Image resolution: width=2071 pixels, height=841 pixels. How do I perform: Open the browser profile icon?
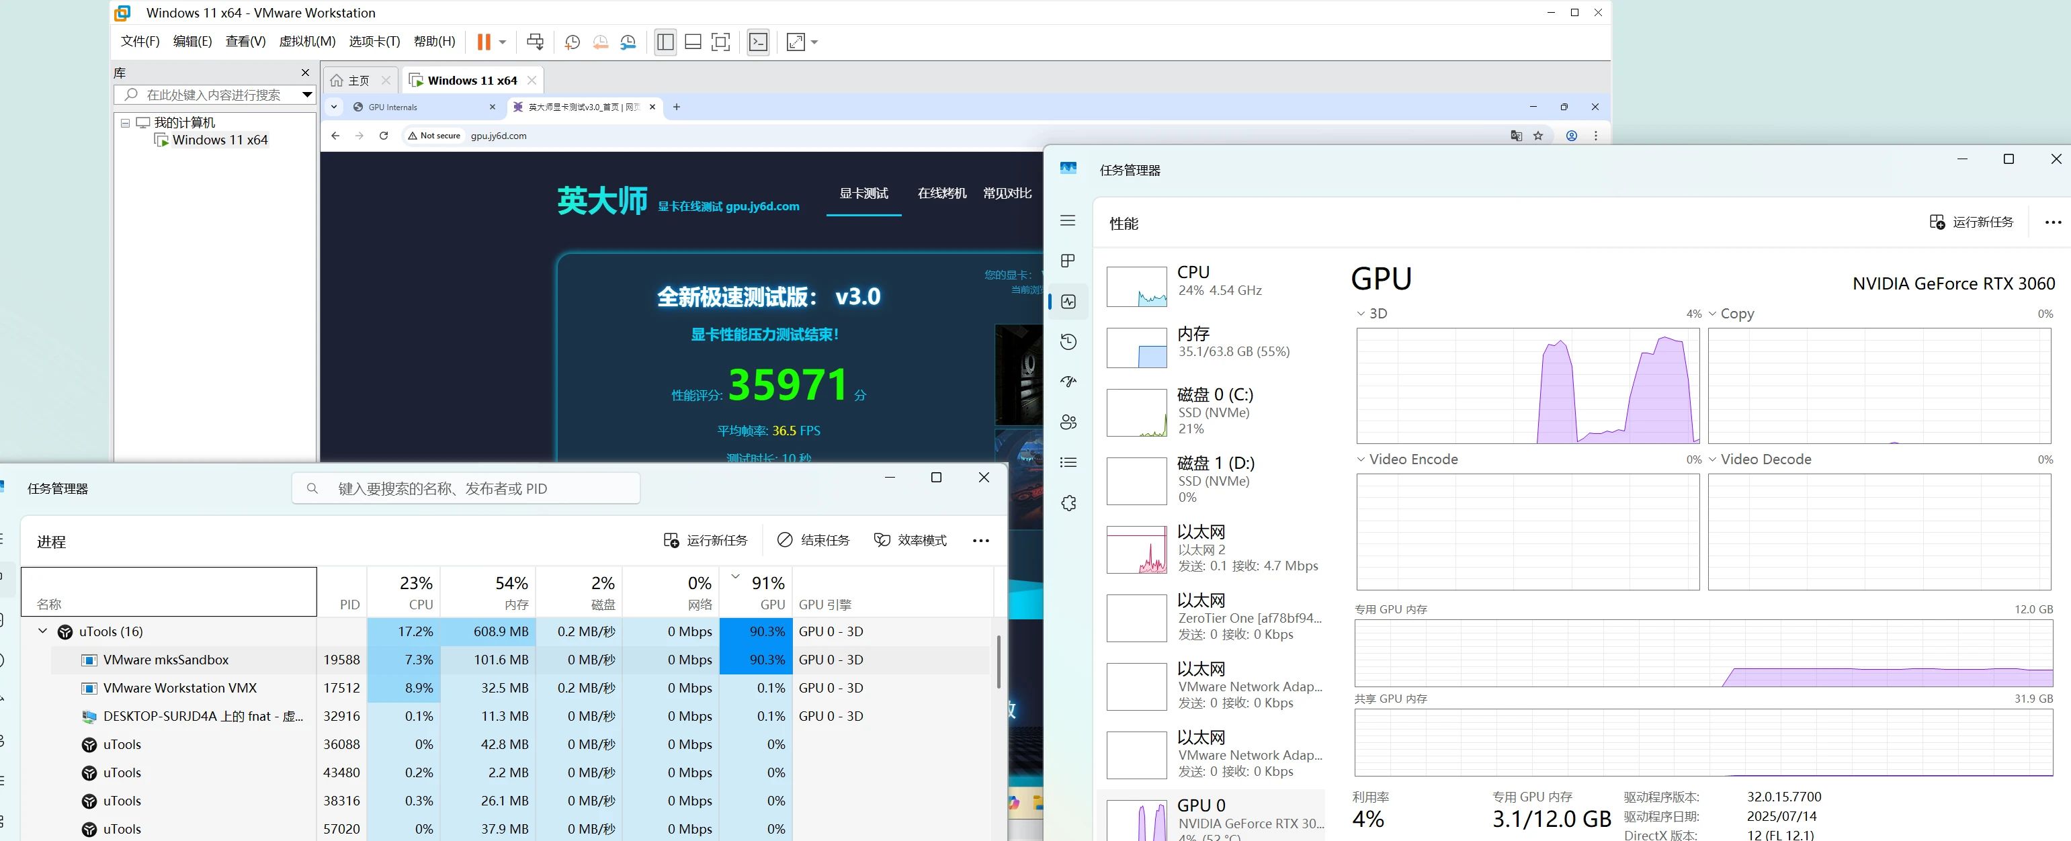coord(1571,136)
